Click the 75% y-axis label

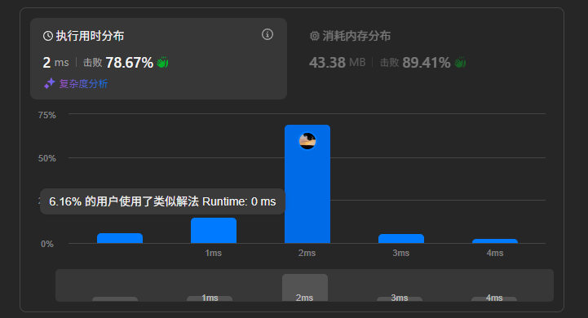click(x=46, y=115)
